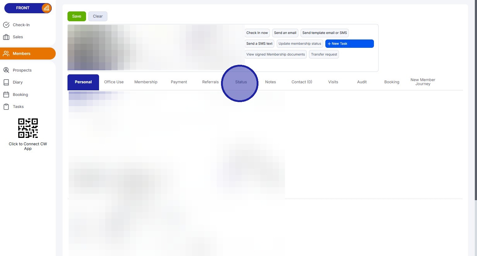Open the Payment tab
Image resolution: width=477 pixels, height=256 pixels.
(179, 82)
